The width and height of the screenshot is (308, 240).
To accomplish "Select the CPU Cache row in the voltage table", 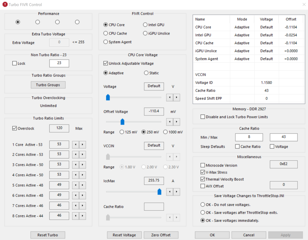I will tap(204, 43).
